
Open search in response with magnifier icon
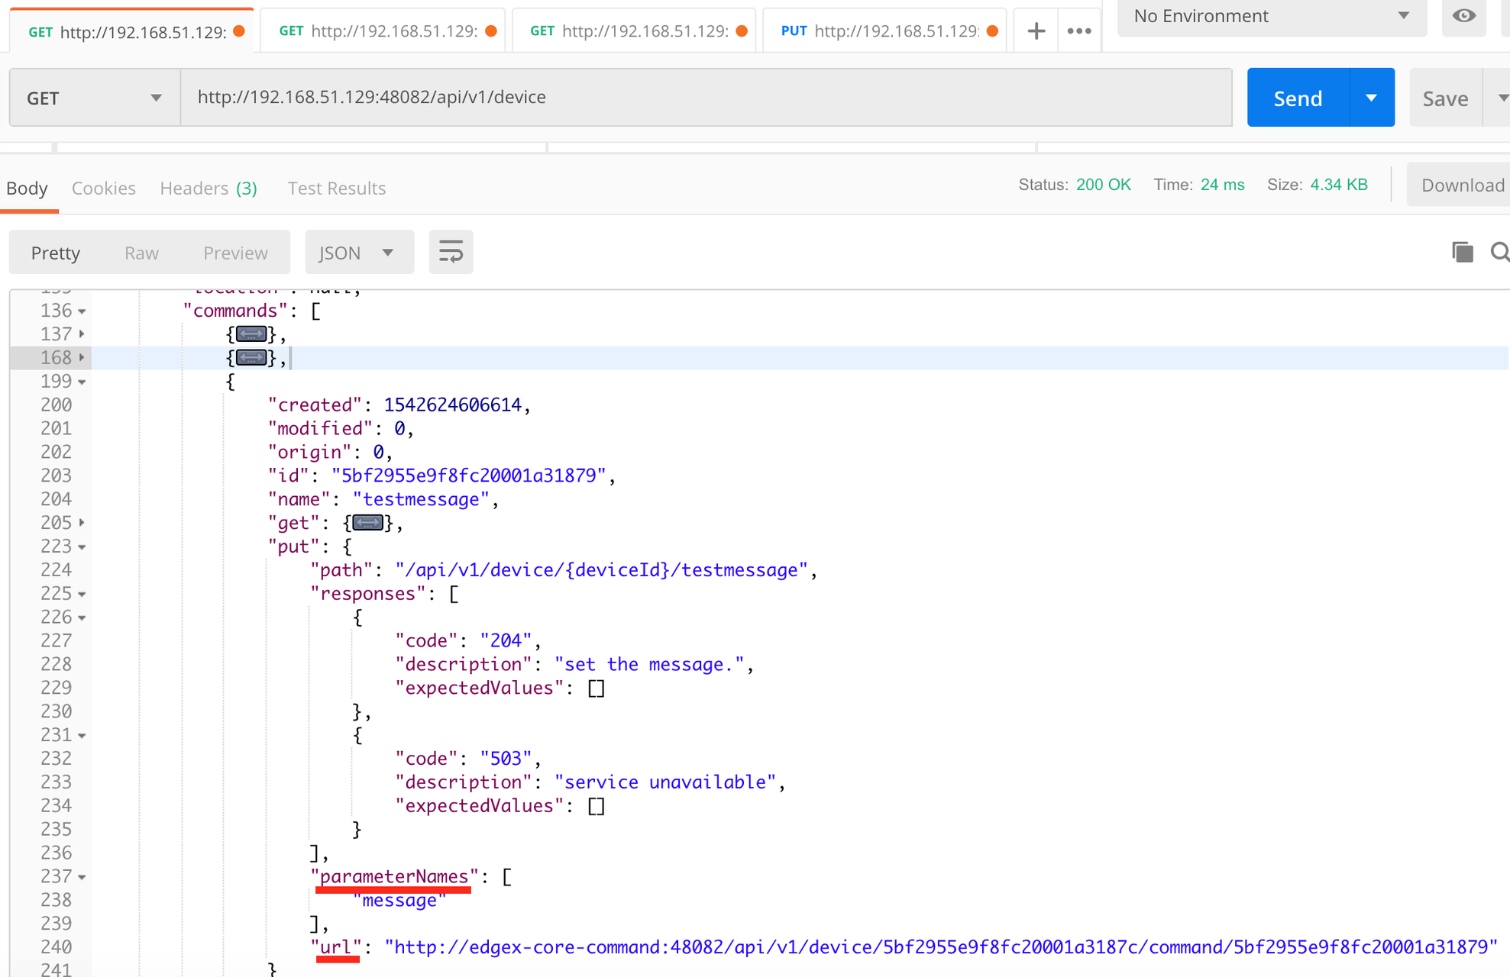coord(1500,252)
